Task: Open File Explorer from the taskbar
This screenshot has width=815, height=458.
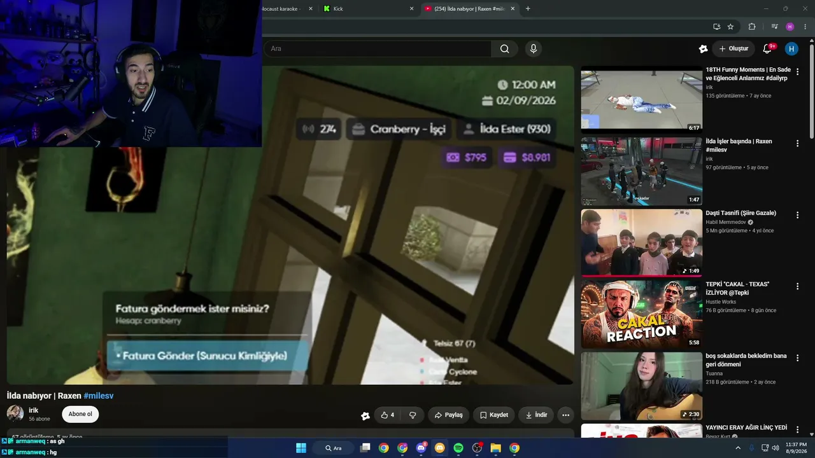Action: tap(495, 448)
